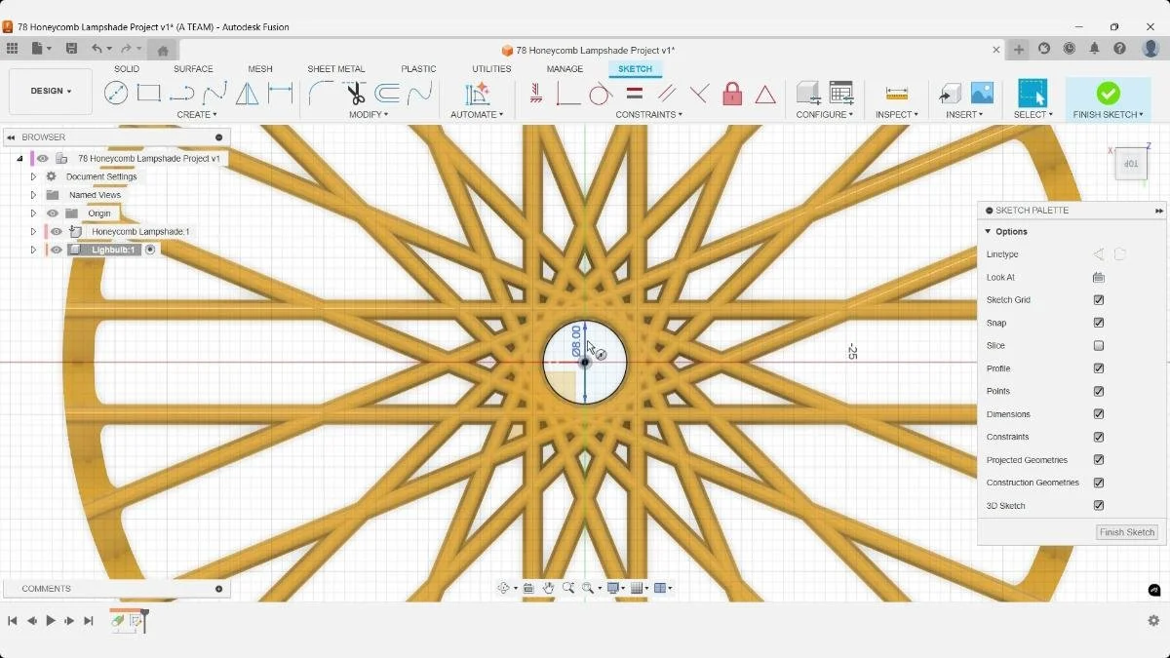Enable the Slice checkbox

pos(1099,346)
